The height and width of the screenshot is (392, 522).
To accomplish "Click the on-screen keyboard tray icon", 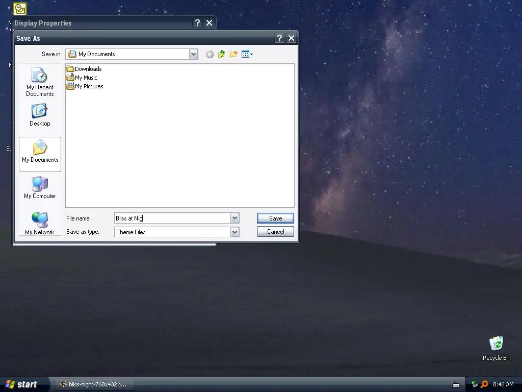I will pyautogui.click(x=456, y=385).
